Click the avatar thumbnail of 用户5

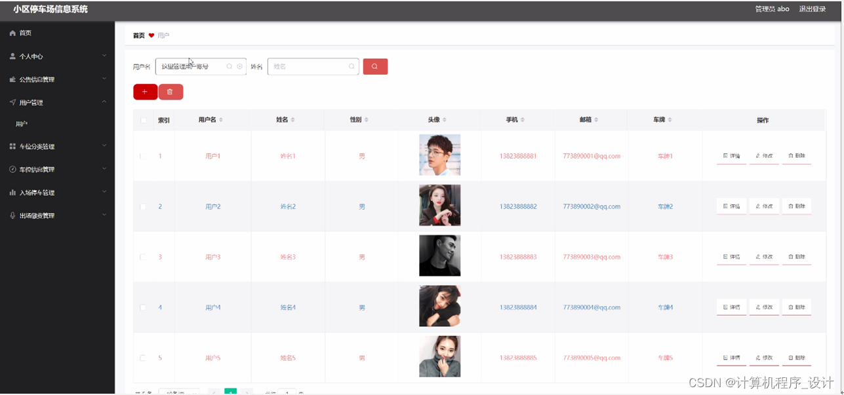pos(439,356)
